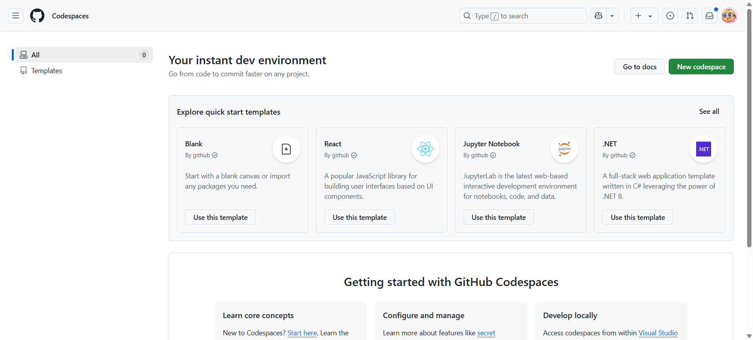Click the magnifying glass search icon
The width and height of the screenshot is (753, 340).
[x=467, y=16]
